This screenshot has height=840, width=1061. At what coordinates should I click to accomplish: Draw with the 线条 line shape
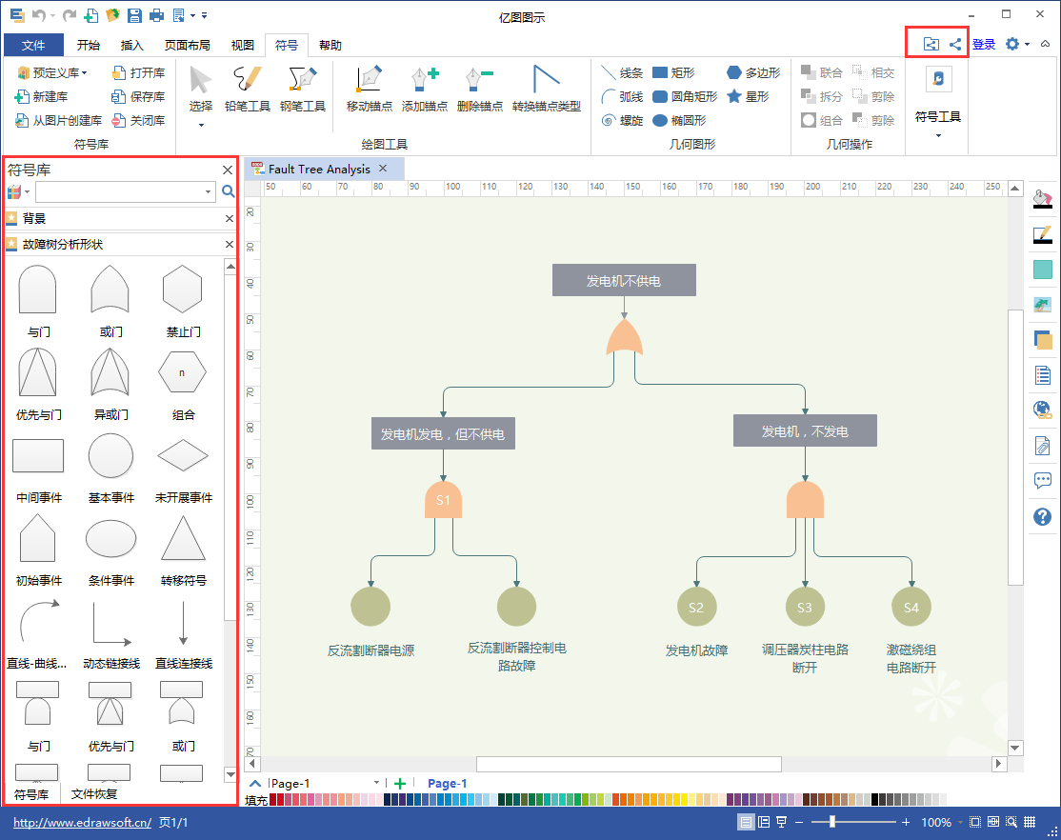[622, 72]
